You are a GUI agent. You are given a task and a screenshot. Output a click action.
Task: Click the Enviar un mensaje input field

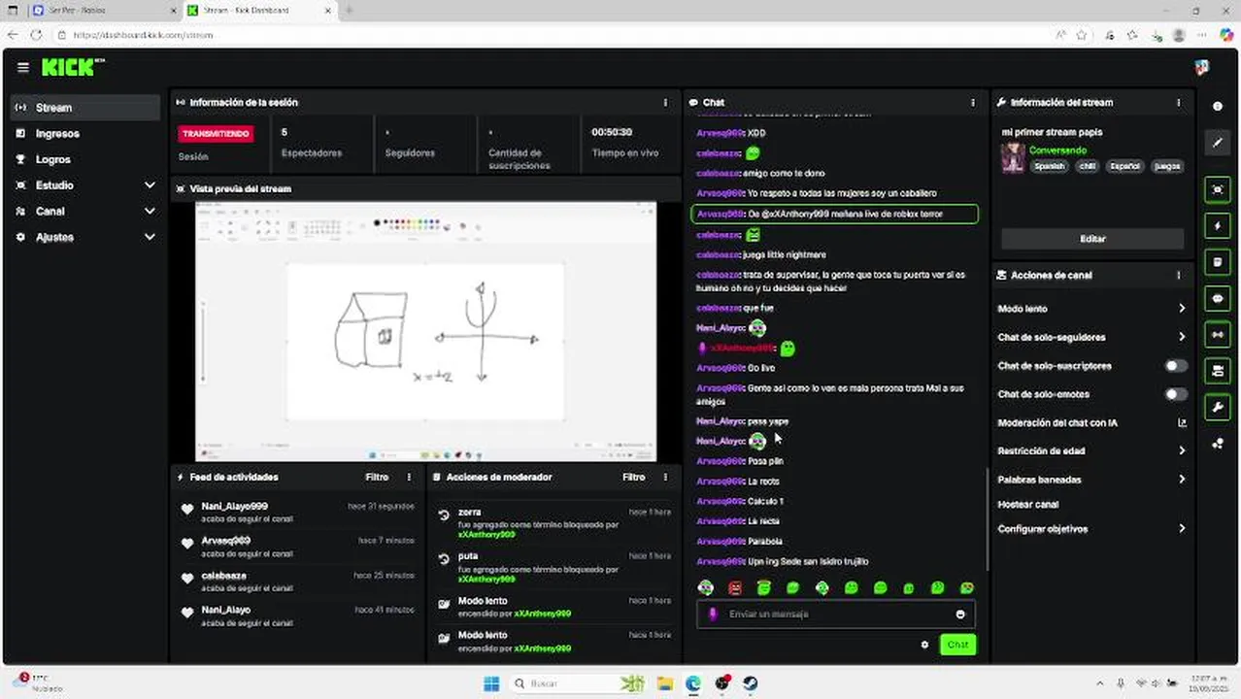pyautogui.click(x=835, y=614)
